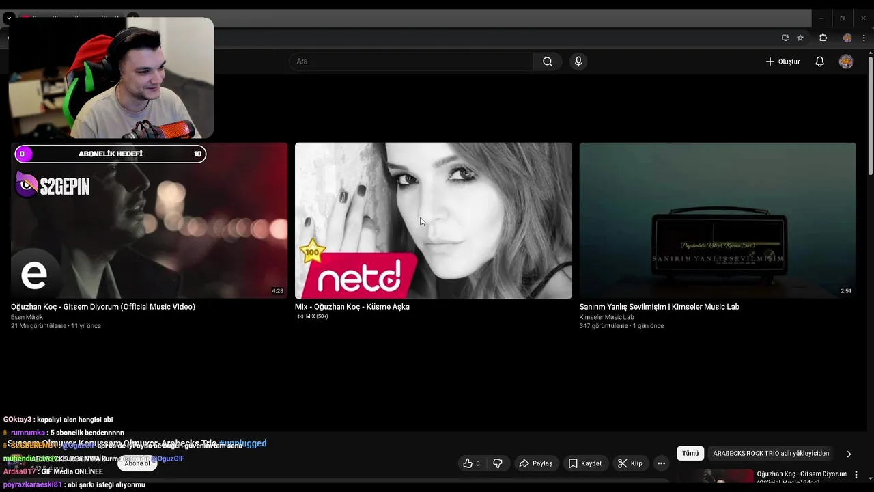The height and width of the screenshot is (492, 874).
Task: Open Esen Müzik channel link
Action: [x=27, y=317]
